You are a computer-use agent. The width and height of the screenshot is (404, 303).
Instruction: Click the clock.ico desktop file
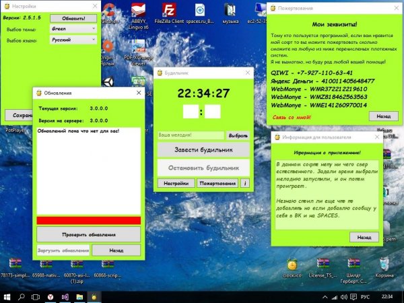click(292, 264)
